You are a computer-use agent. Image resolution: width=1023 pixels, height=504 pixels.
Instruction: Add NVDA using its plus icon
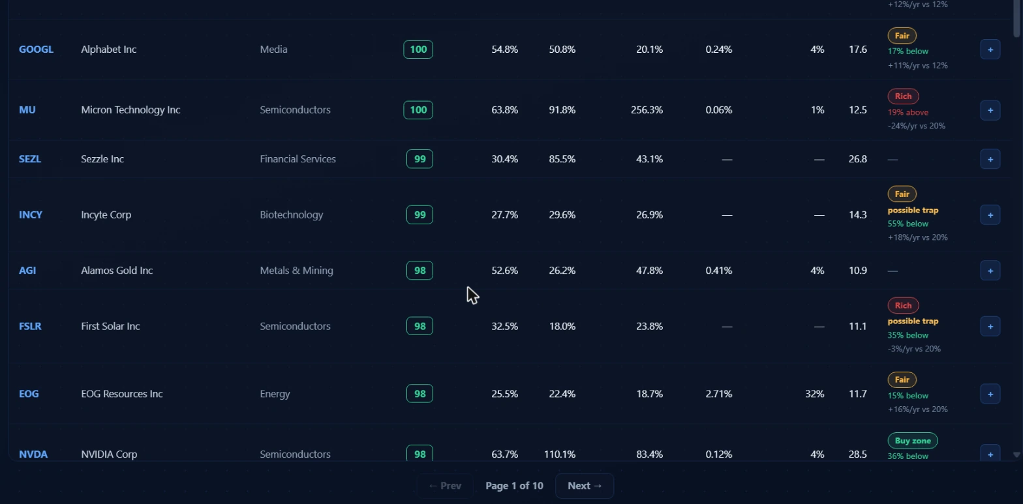pyautogui.click(x=990, y=452)
